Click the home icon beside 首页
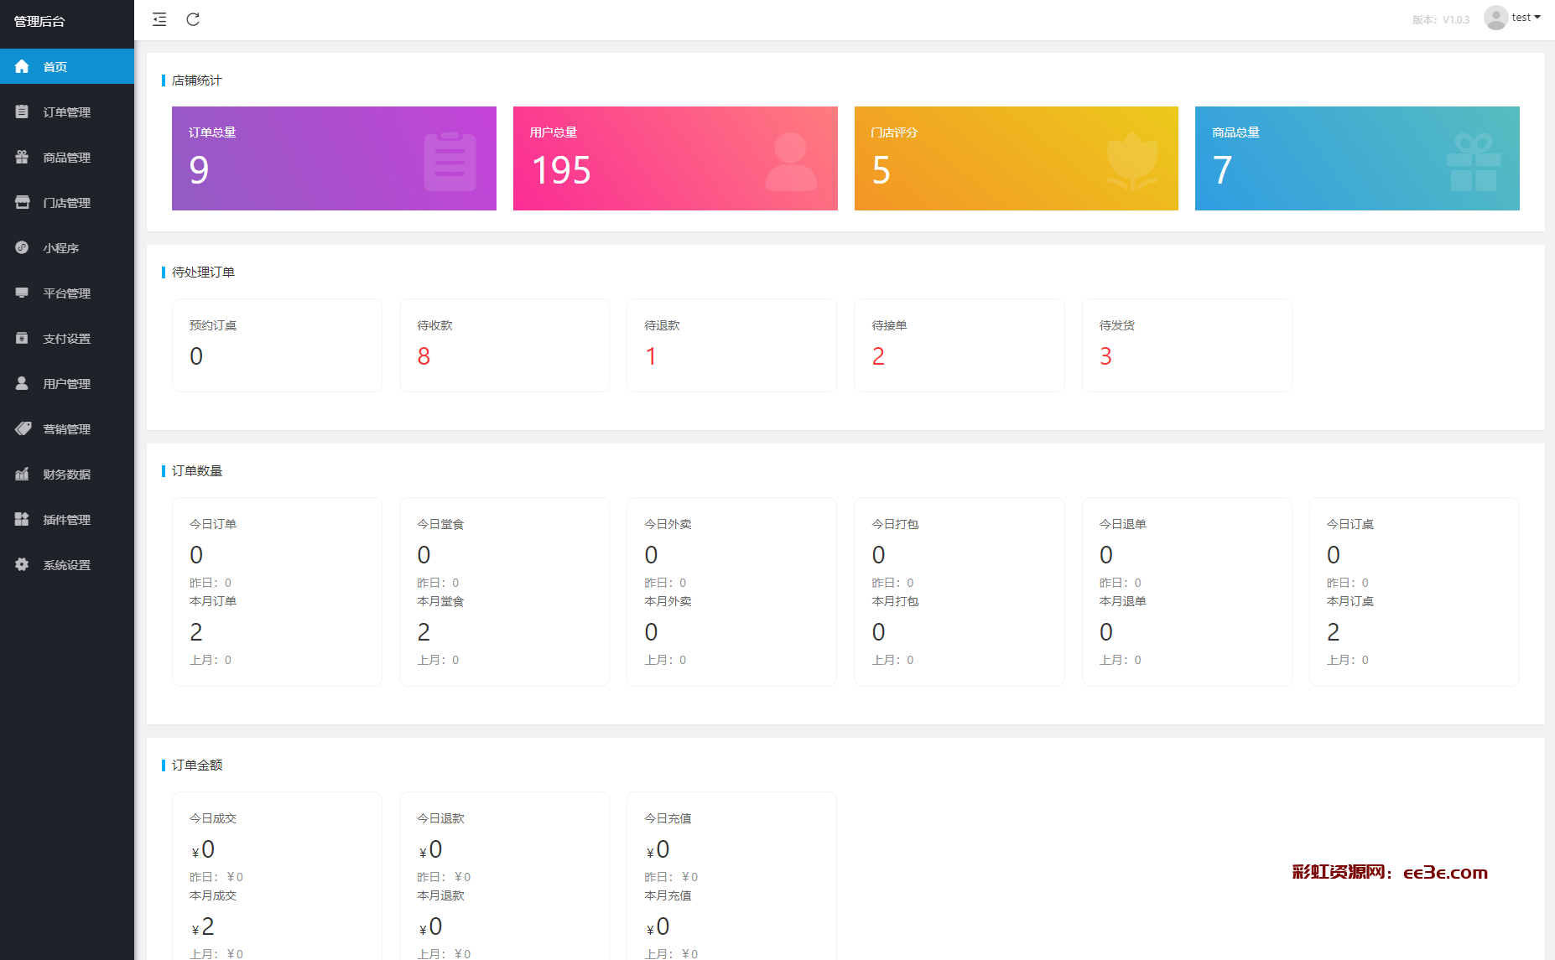The image size is (1555, 960). click(22, 66)
